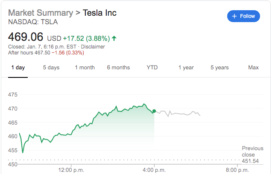The image size is (272, 174).
Task: Click the 469.06 stock price
Action: [26, 38]
